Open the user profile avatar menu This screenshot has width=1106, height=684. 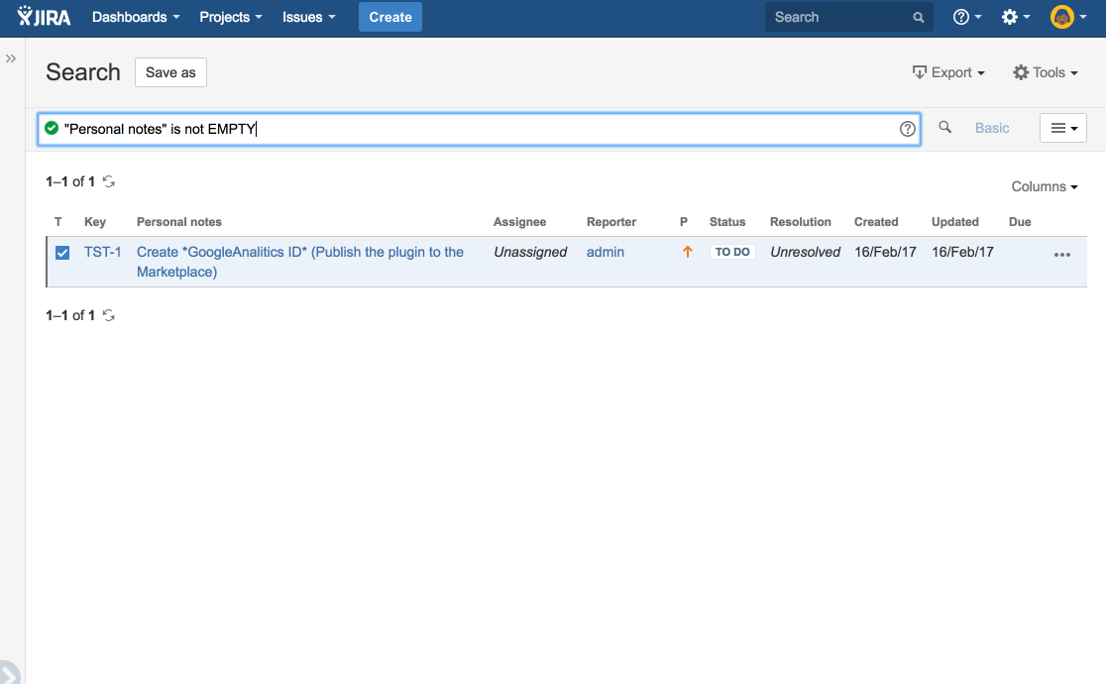pyautogui.click(x=1068, y=17)
